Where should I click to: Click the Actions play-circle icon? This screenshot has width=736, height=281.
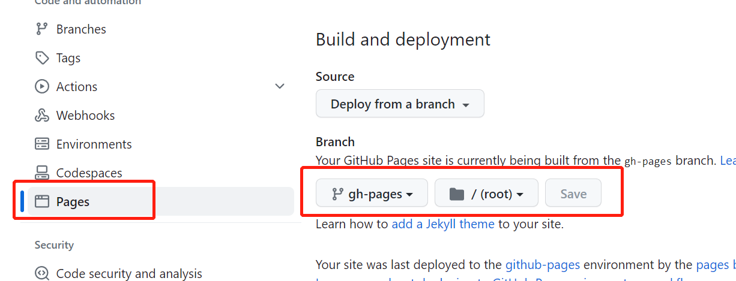(41, 86)
